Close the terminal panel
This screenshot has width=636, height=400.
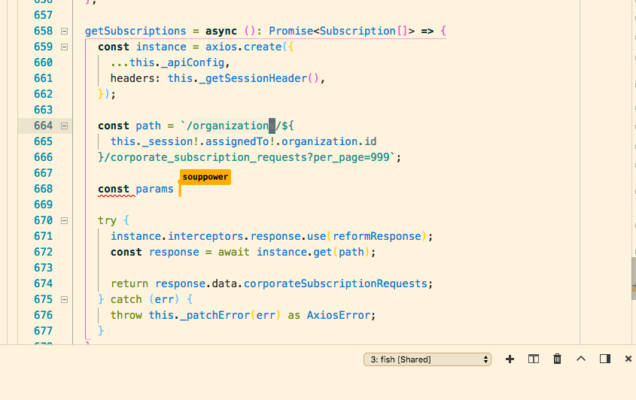coord(628,359)
